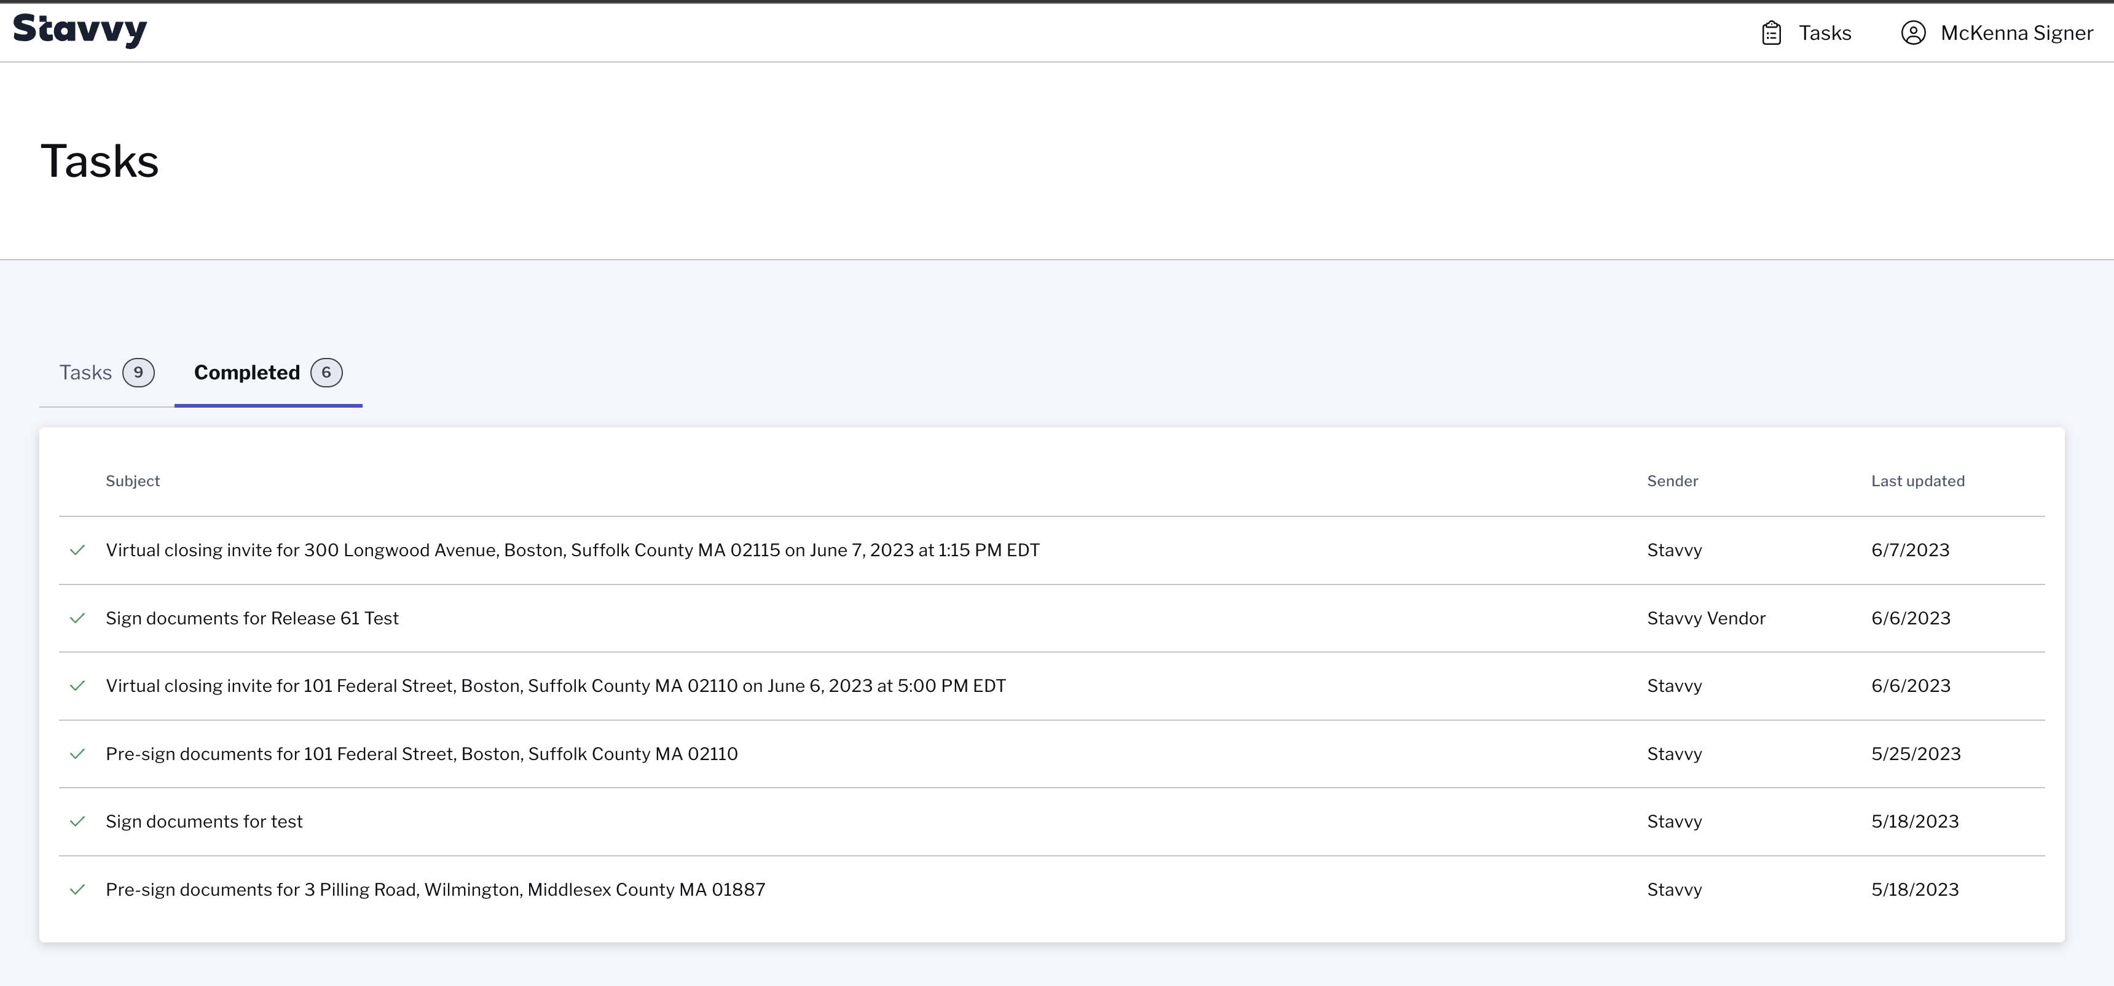Click the Stavvy logo
Image resolution: width=2114 pixels, height=986 pixels.
80,30
